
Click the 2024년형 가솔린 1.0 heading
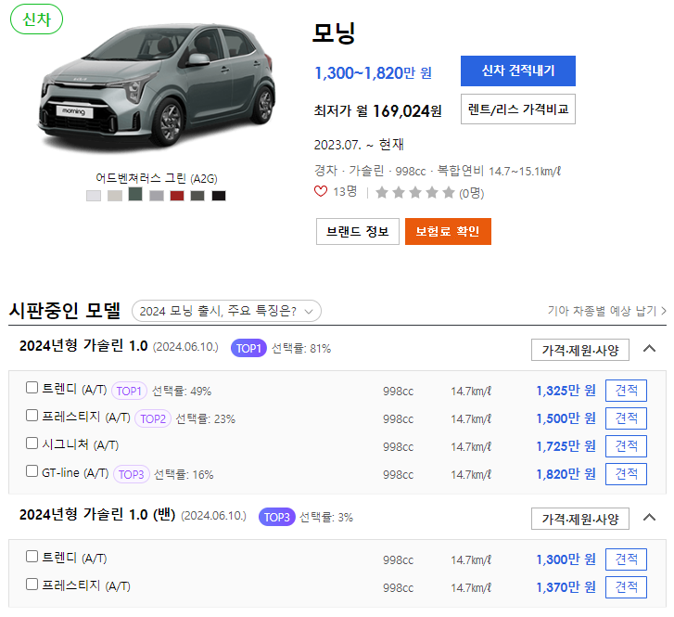point(83,345)
